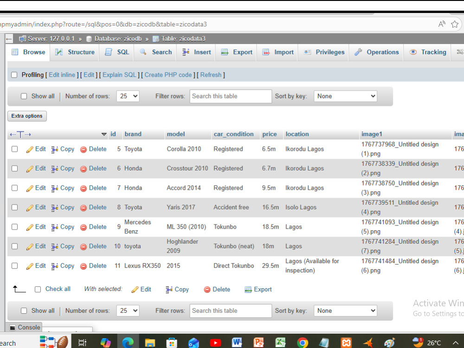Click the column options dropdown arrow beside id header
Viewport: 464px width, 348px height.
coord(104,135)
